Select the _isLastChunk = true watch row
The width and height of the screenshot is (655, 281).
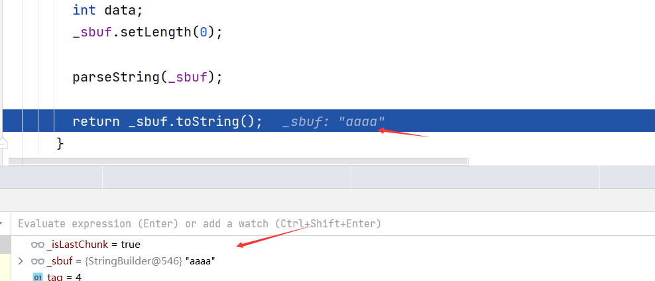pos(333,245)
